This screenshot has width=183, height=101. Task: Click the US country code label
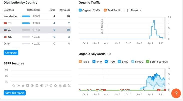[10, 37]
